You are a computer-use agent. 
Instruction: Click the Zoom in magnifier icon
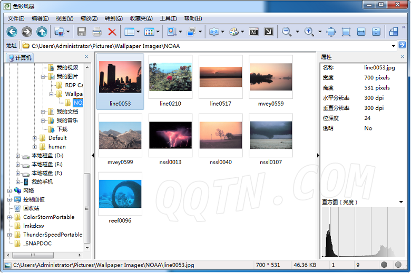[x=309, y=32]
